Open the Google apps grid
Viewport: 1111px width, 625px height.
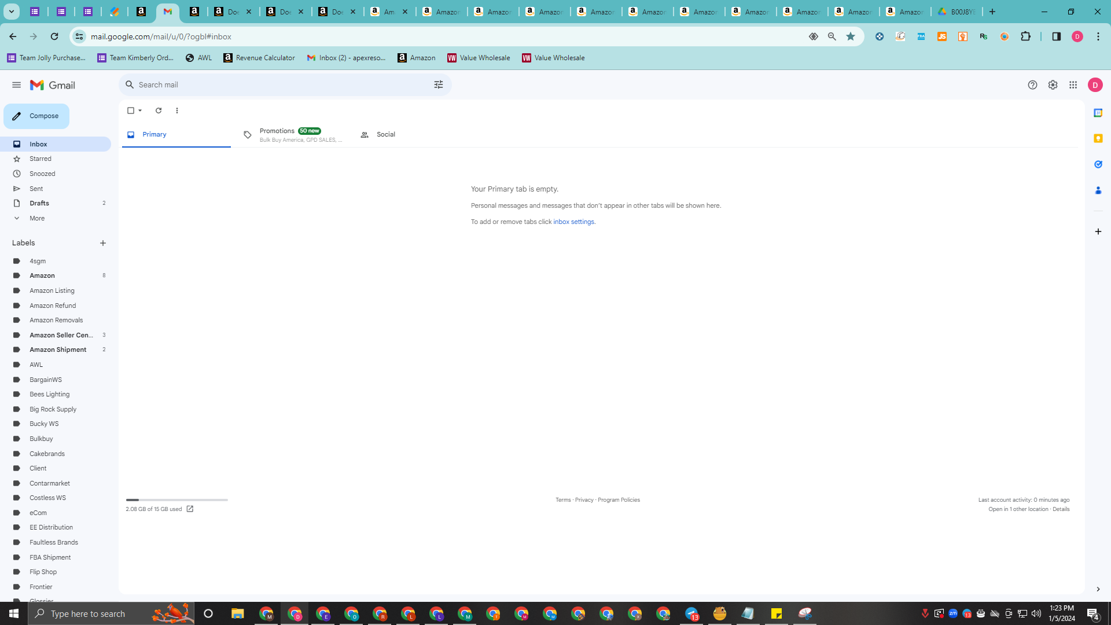[1073, 85]
